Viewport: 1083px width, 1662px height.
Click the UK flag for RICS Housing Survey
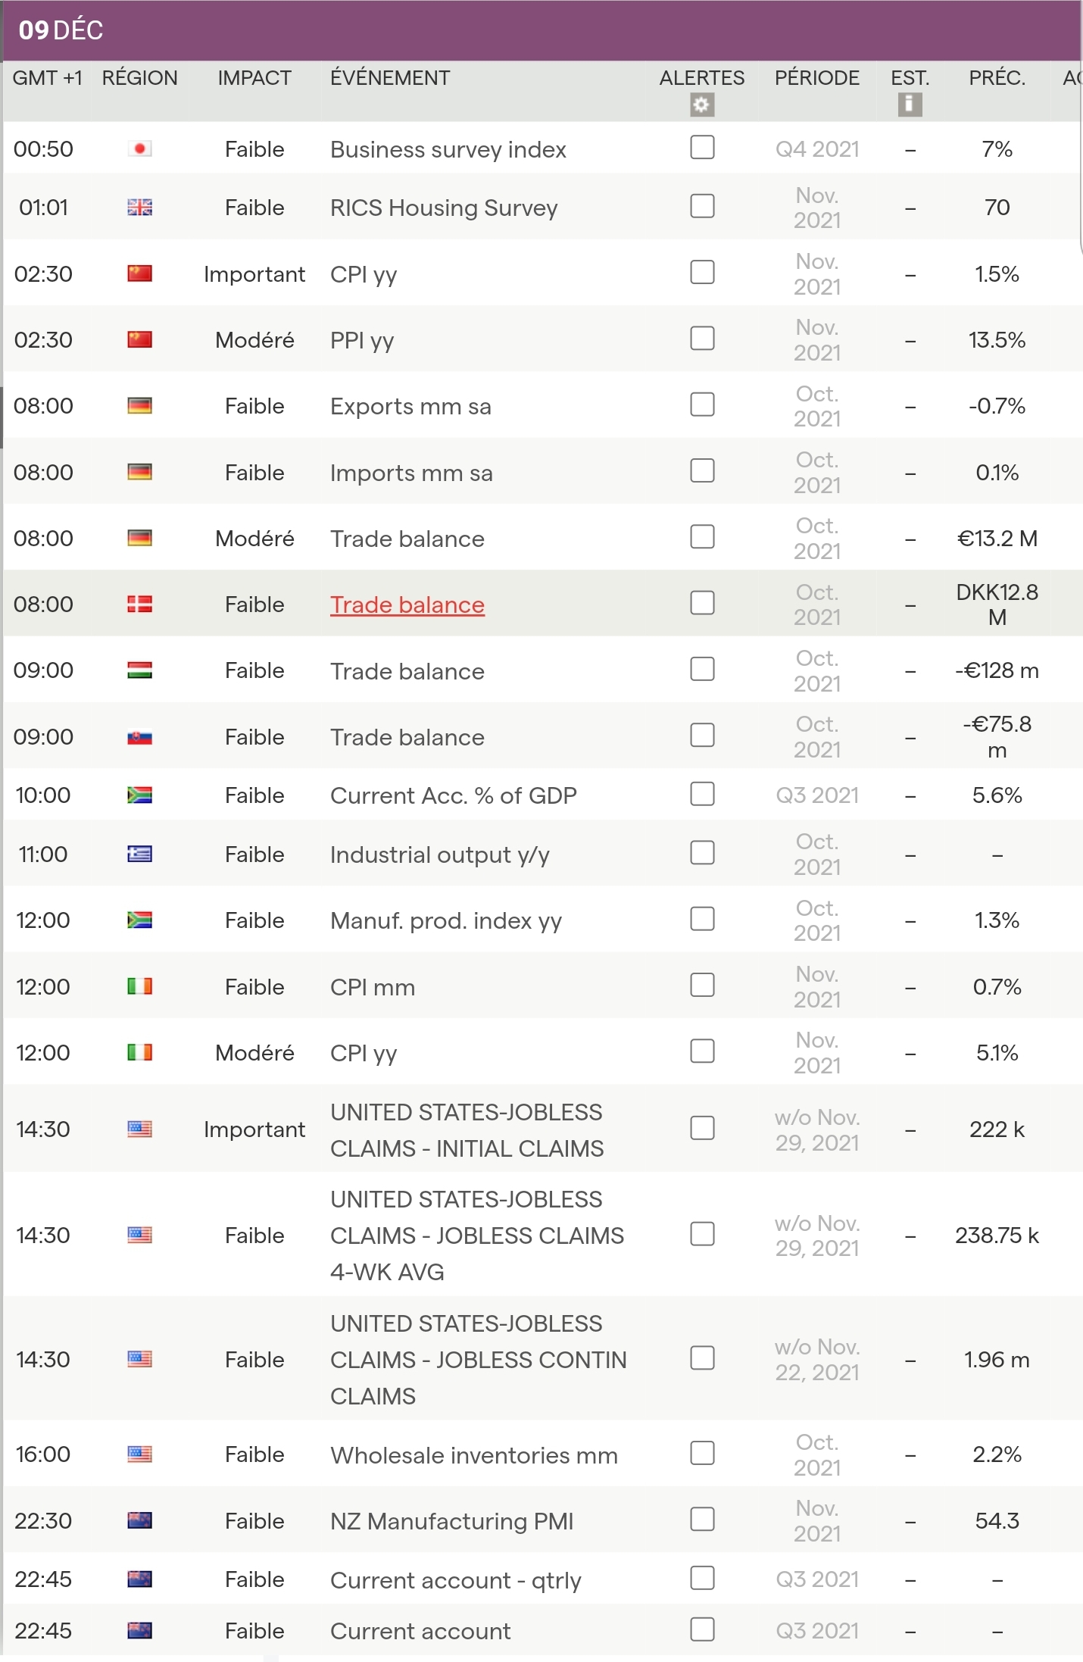click(139, 207)
